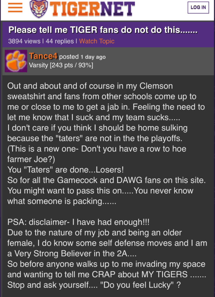
Task: Click the Gamecock and DAWG fans sentence
Action: point(106,180)
